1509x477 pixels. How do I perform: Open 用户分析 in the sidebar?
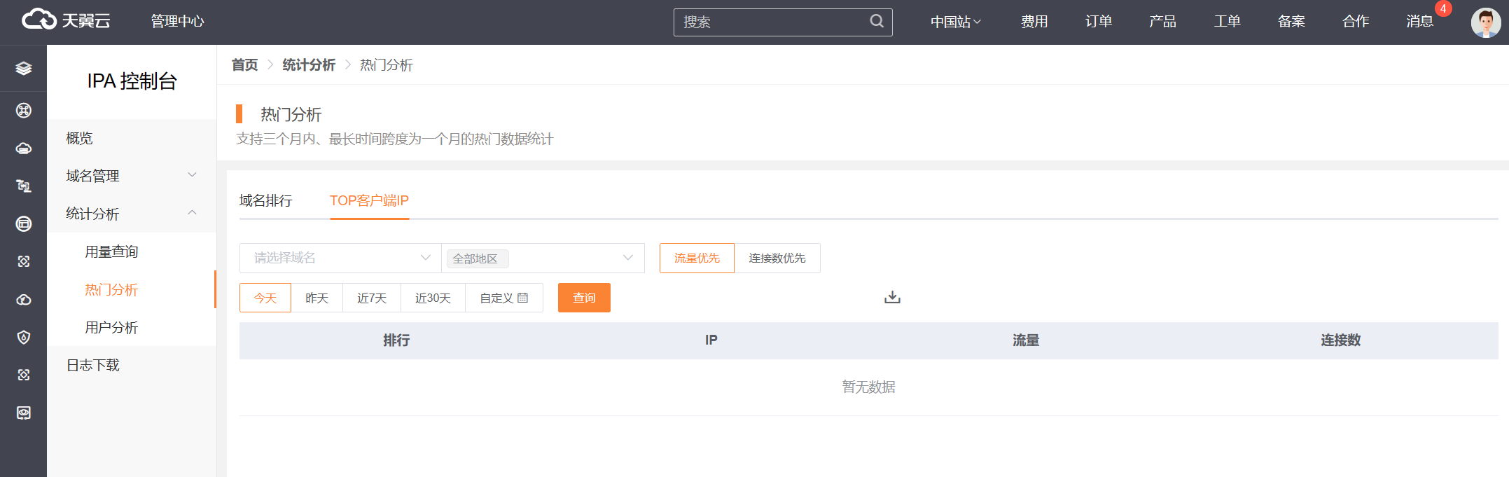(111, 328)
